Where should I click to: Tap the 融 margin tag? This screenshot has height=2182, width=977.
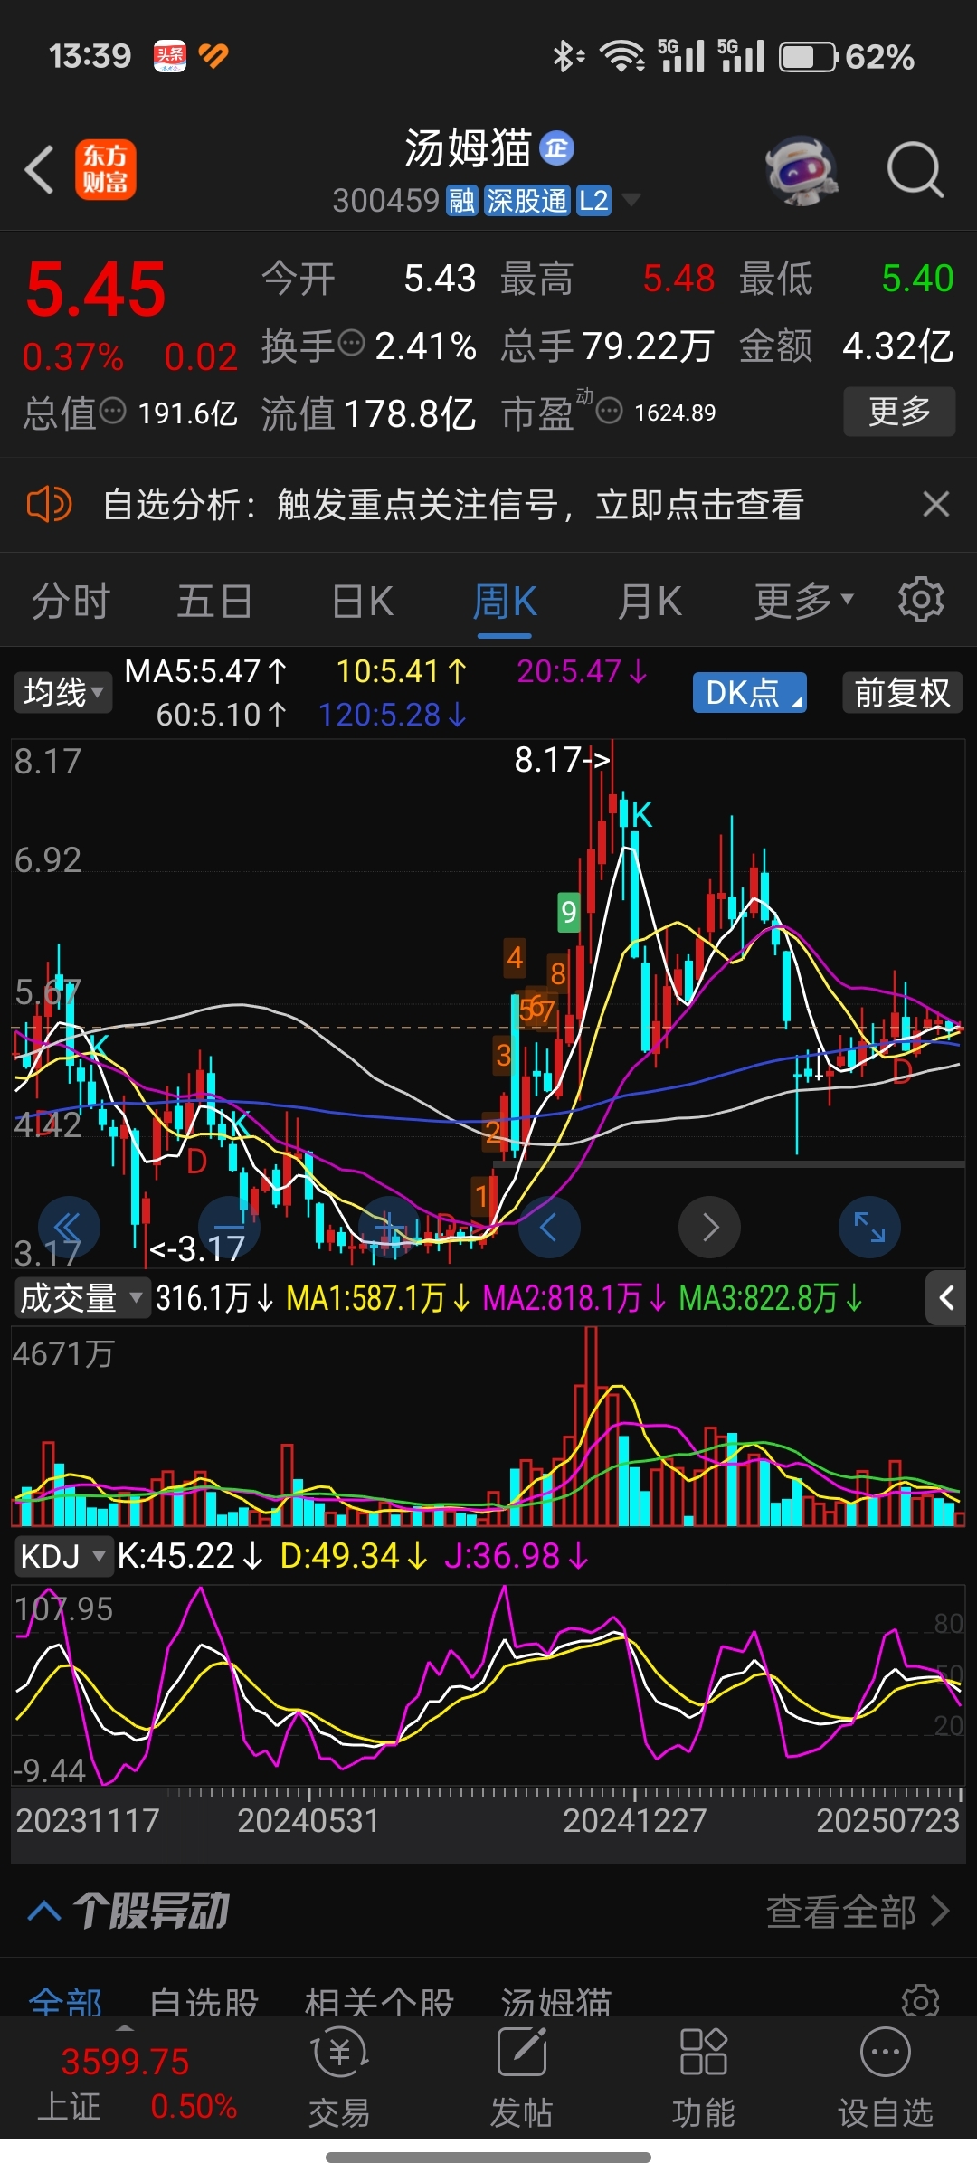click(x=461, y=200)
